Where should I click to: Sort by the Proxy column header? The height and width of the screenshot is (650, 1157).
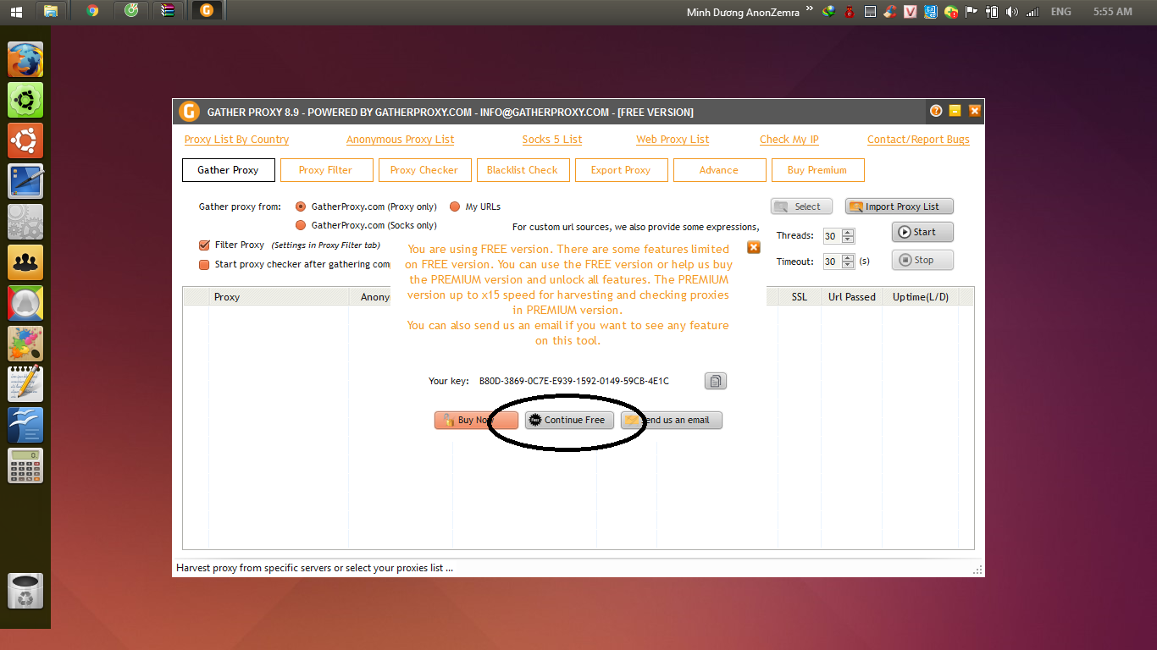coord(280,297)
